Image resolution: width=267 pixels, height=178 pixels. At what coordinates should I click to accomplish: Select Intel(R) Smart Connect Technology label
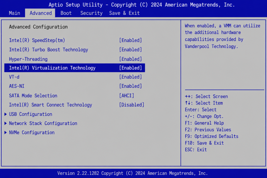pyautogui.click(x=51, y=105)
